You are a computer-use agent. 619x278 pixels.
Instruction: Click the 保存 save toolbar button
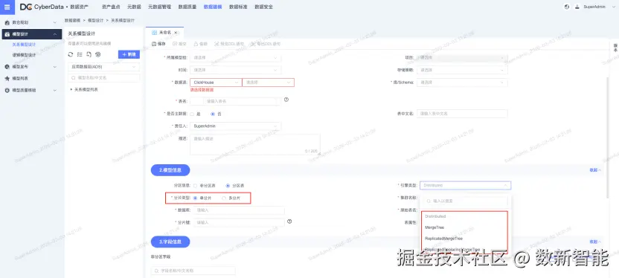pyautogui.click(x=158, y=44)
